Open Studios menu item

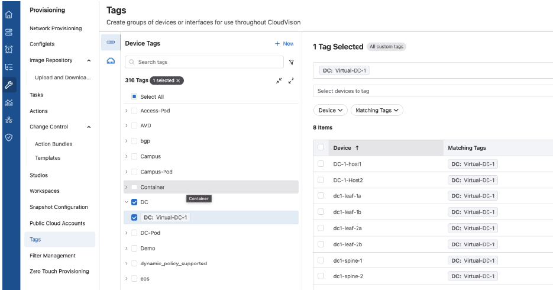(x=39, y=175)
